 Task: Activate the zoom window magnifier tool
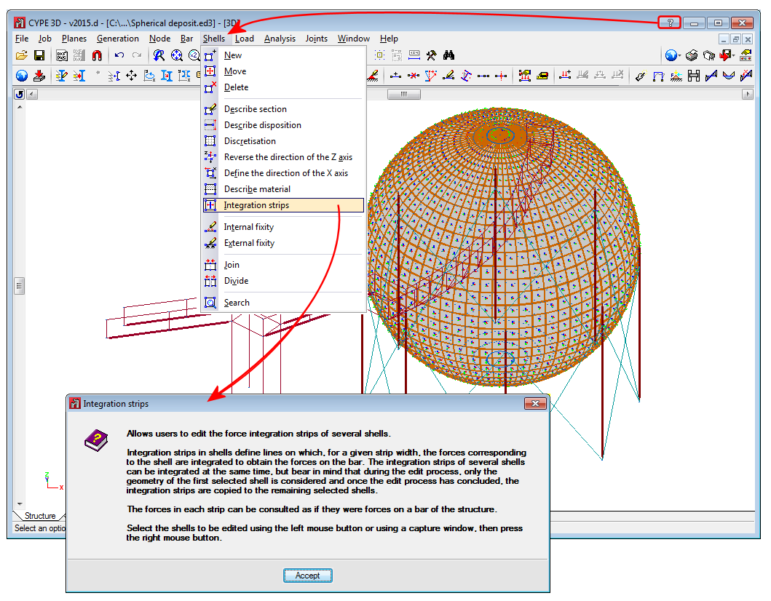[x=158, y=55]
